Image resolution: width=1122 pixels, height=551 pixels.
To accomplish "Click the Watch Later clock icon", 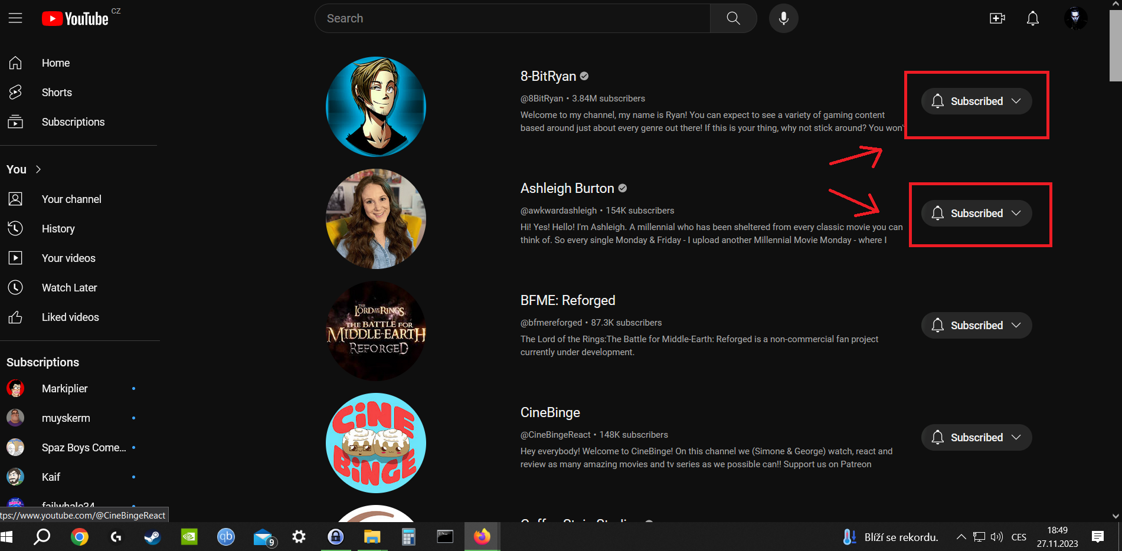I will coord(15,287).
